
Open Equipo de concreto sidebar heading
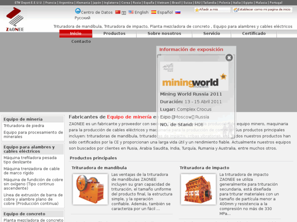[x=25, y=214]
